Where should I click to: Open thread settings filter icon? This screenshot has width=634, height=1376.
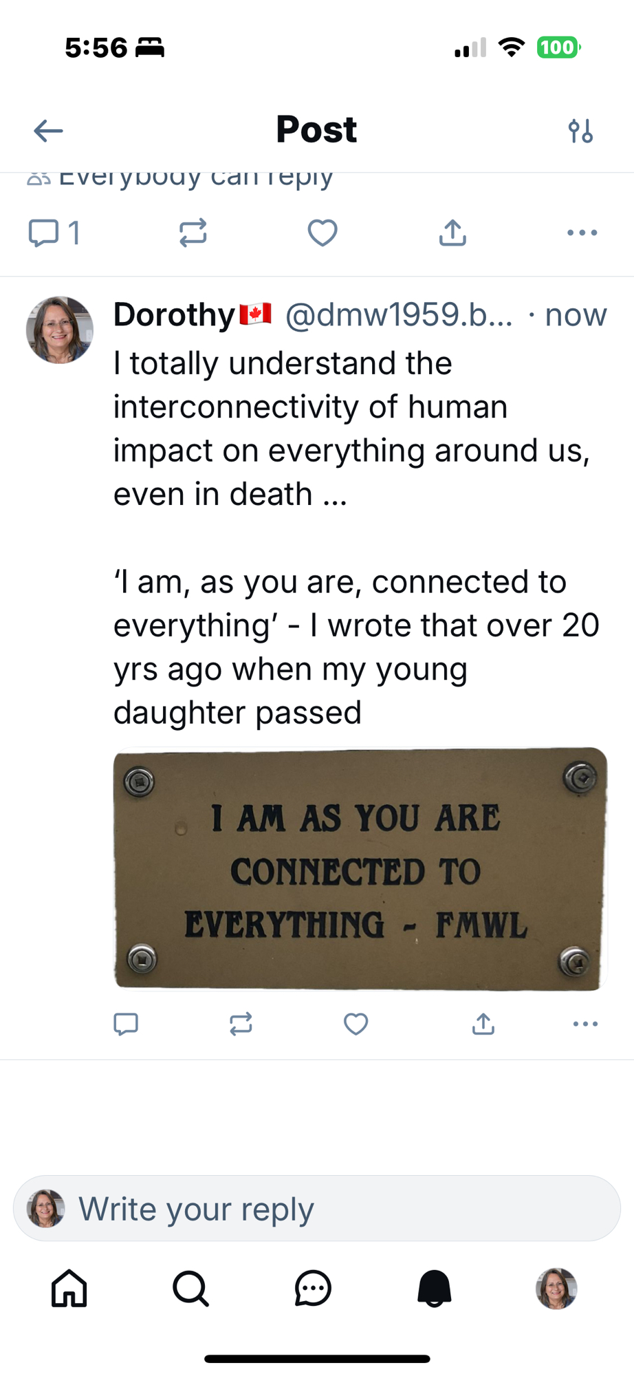(580, 130)
